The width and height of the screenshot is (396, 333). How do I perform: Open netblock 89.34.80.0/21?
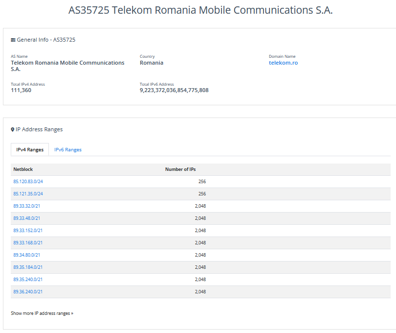pos(26,255)
